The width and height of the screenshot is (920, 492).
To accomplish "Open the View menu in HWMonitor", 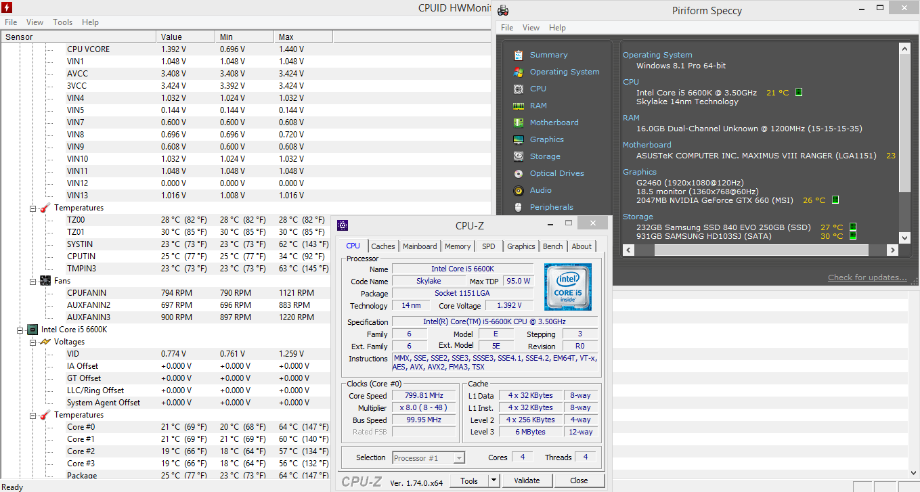I will 35,22.
